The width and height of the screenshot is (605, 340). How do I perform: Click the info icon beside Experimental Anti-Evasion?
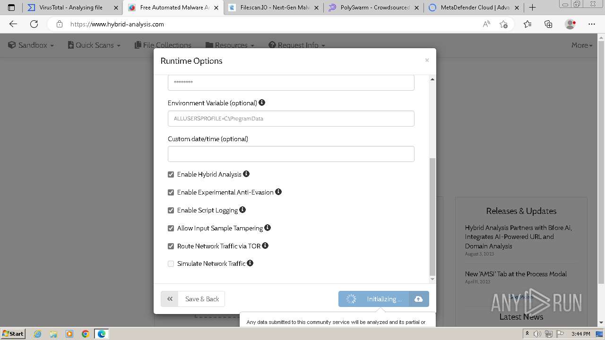click(x=278, y=192)
